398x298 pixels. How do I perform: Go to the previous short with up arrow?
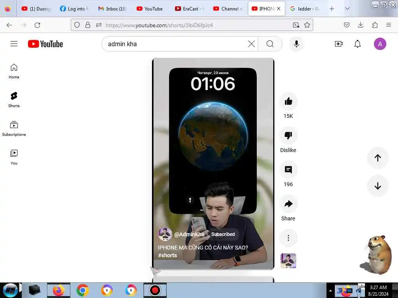377,158
